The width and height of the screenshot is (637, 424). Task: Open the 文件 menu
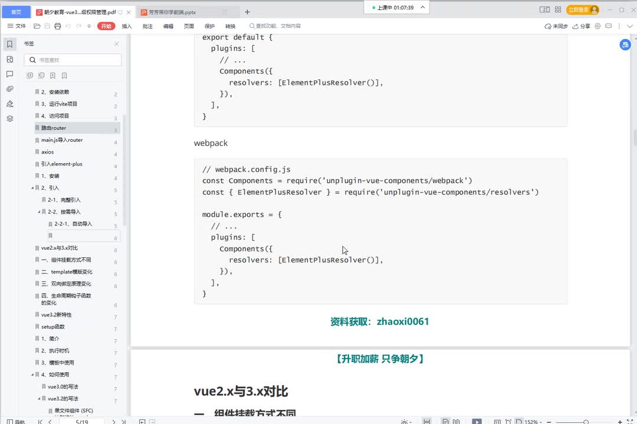(17, 26)
